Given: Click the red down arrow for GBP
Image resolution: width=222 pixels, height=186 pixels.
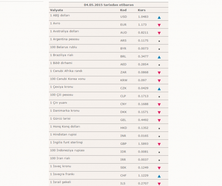Looking at the screenshot, I should (159, 144).
